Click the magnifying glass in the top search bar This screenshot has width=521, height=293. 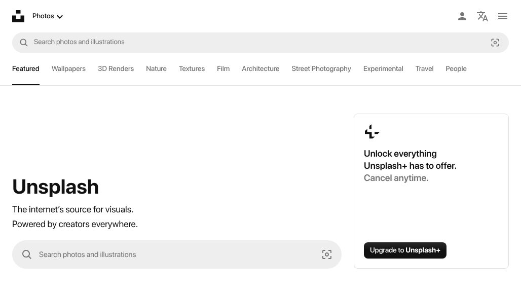pos(24,43)
